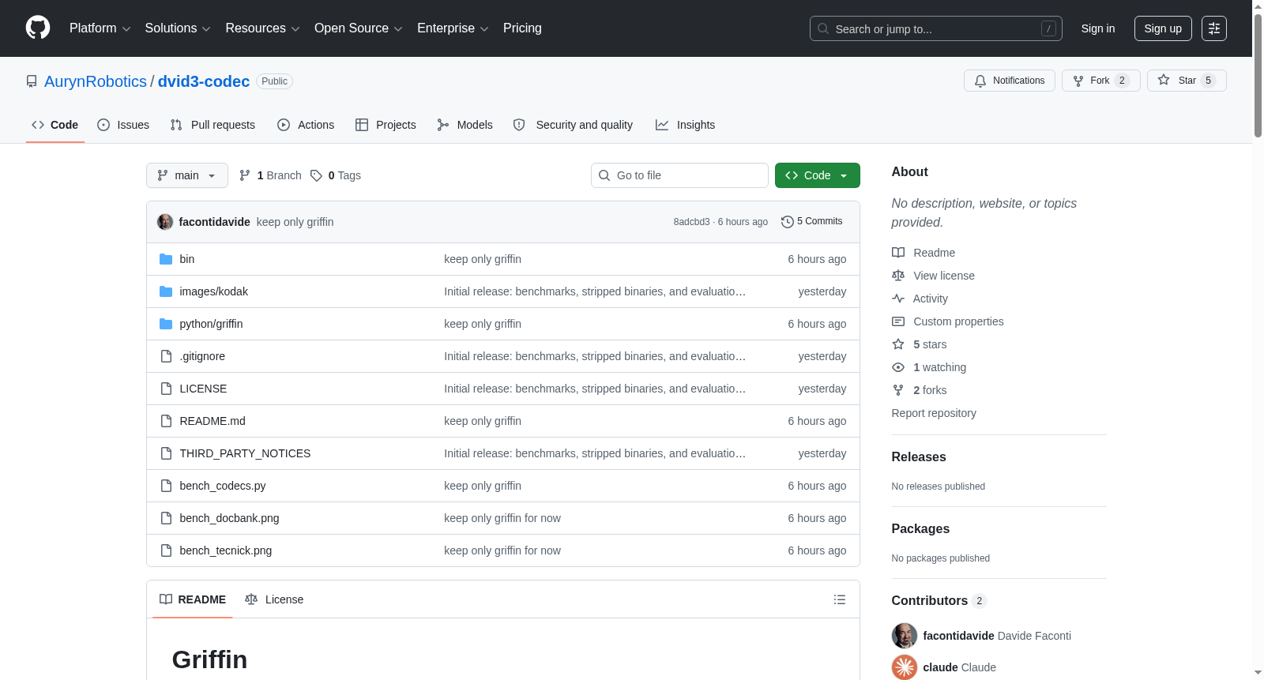Screen dimensions: 1264x680
Task: Click the search magnifier icon in header
Action: [823, 28]
